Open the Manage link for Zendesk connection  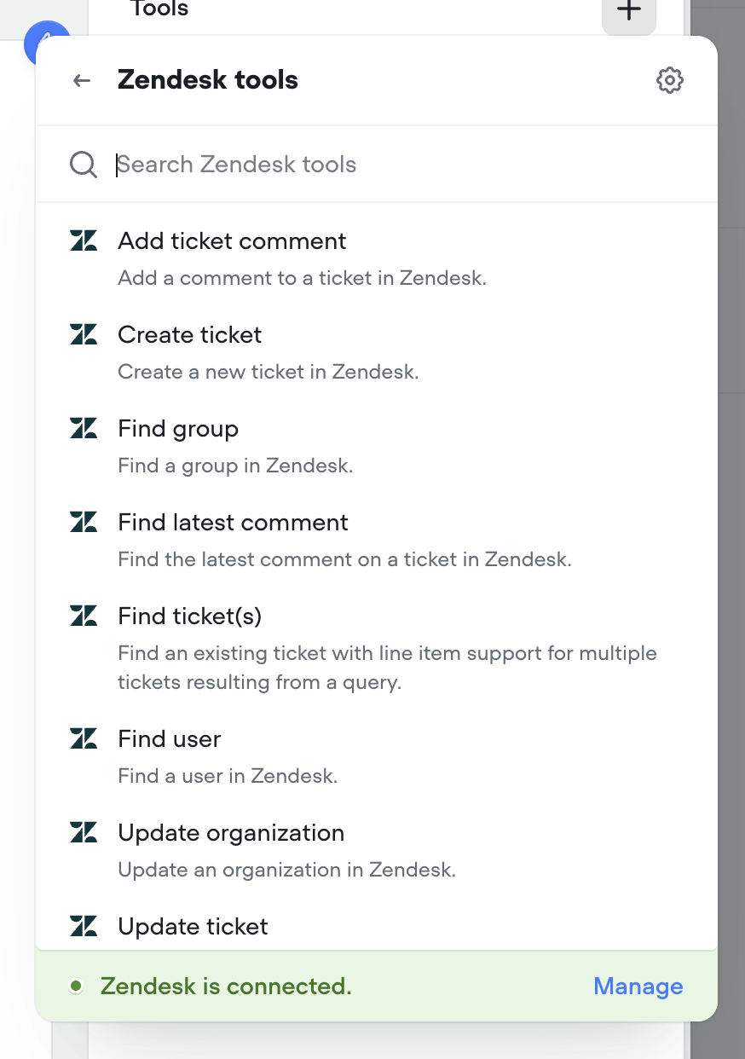pyautogui.click(x=638, y=986)
